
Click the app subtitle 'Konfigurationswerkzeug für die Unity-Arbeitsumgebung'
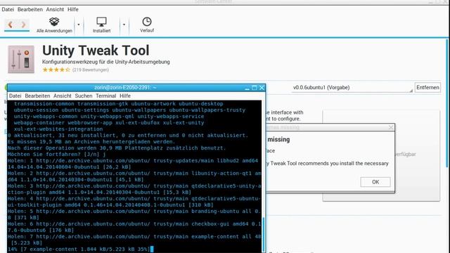[106, 62]
